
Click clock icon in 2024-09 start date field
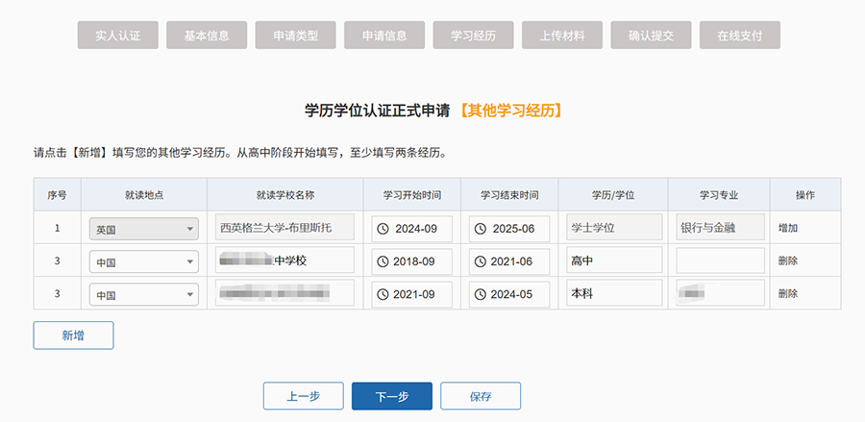pyautogui.click(x=383, y=229)
